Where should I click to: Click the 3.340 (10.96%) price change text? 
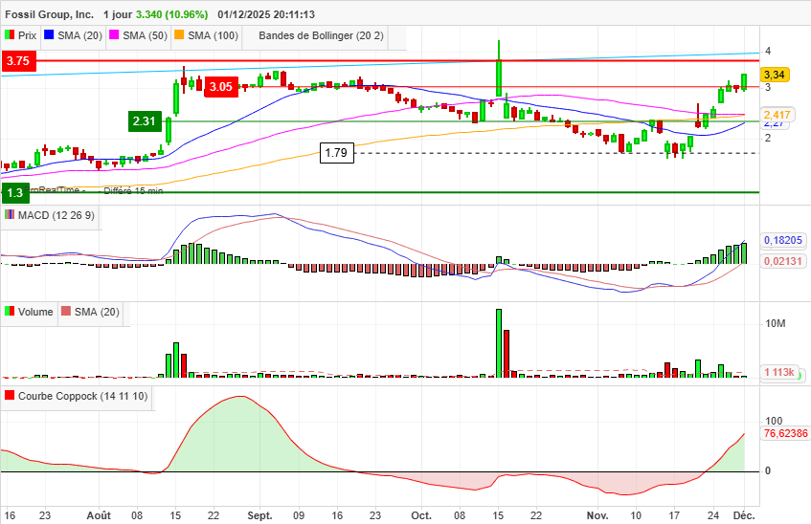(x=171, y=14)
